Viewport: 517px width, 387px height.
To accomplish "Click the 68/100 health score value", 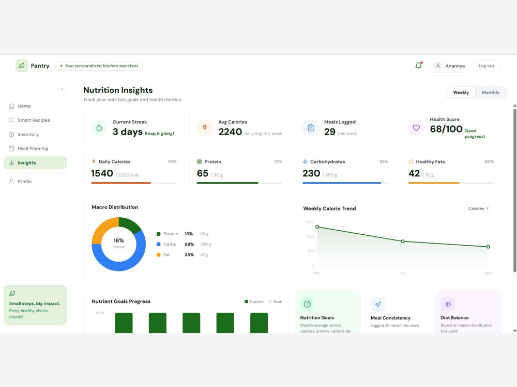I will click(x=446, y=129).
